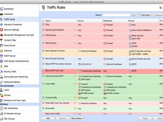Toggle the Kerio Connect Services checkbox
The image size is (163, 122).
coord(43,58)
